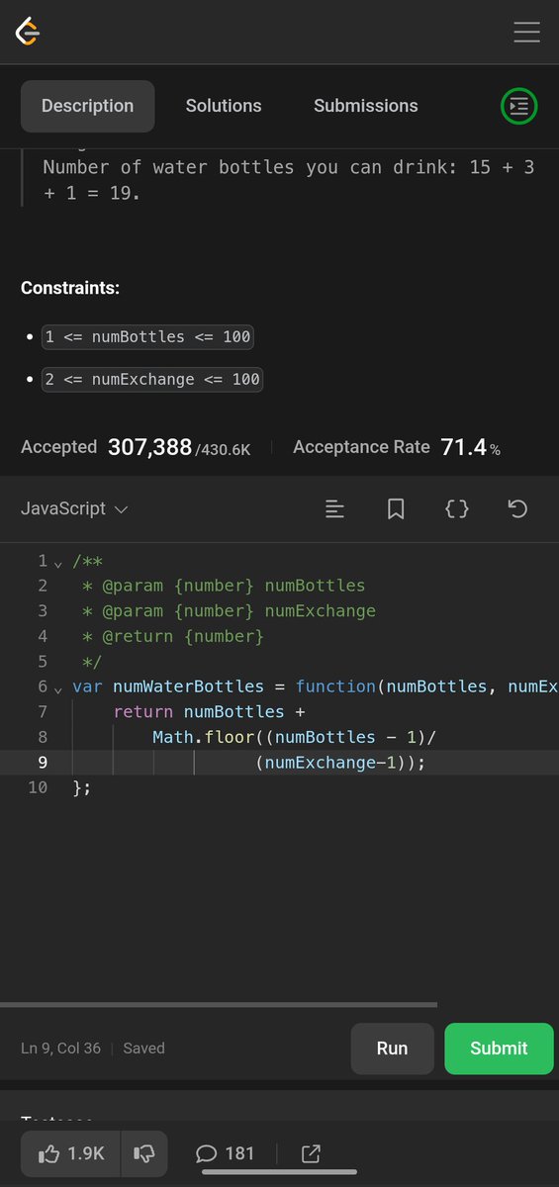This screenshot has height=1187, width=559.
Task: Open the JavaScript language dropdown
Action: pyautogui.click(x=74, y=509)
